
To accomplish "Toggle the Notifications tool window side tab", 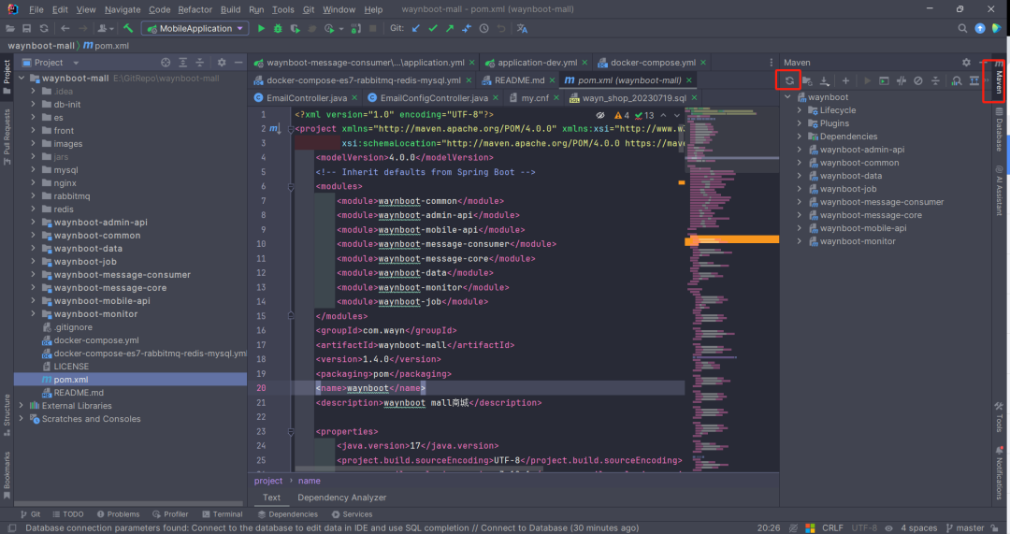I will pyautogui.click(x=999, y=473).
